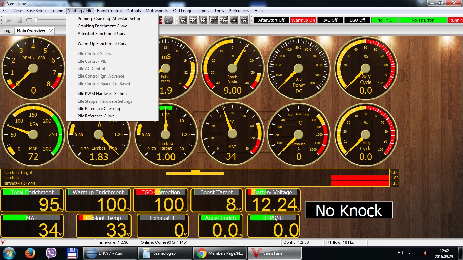
Task: Open the File menu
Action: tap(5, 11)
